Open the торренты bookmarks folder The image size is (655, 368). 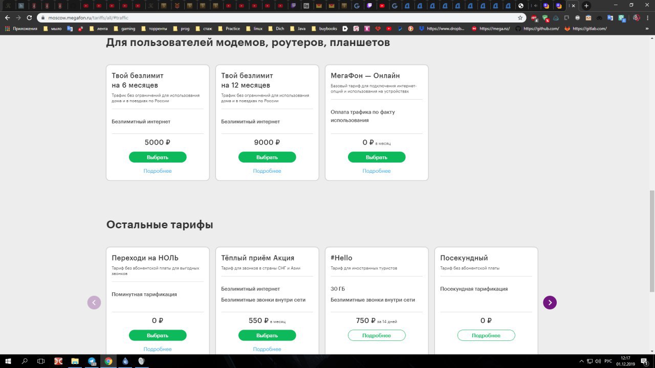pos(154,29)
